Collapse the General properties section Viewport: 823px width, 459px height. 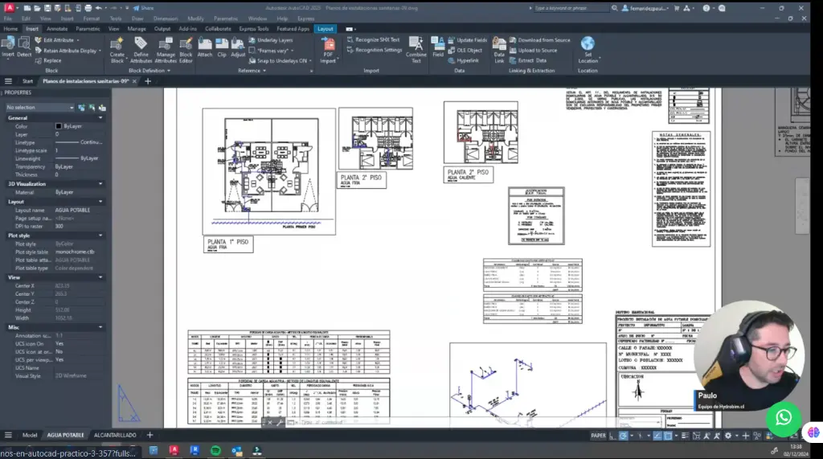pyautogui.click(x=100, y=118)
